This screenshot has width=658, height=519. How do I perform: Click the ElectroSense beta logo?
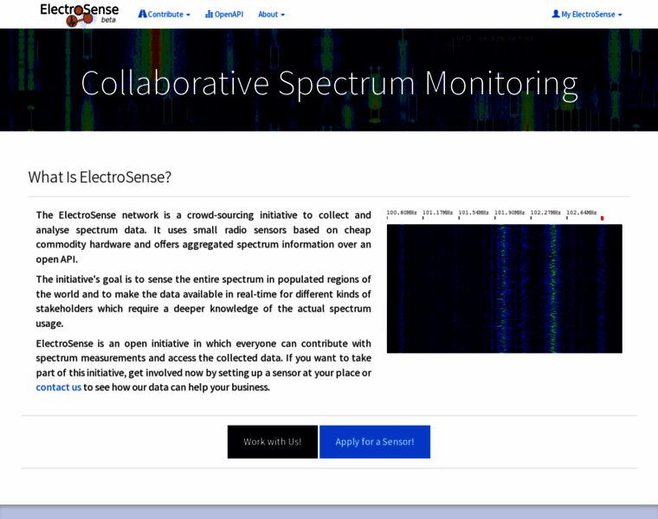pos(80,15)
